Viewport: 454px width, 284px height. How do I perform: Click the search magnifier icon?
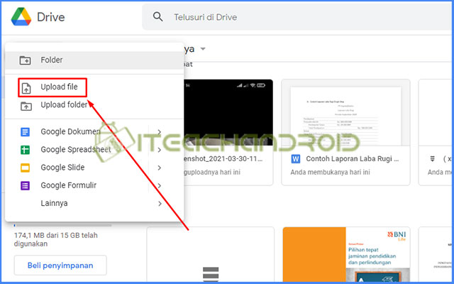tap(158, 18)
